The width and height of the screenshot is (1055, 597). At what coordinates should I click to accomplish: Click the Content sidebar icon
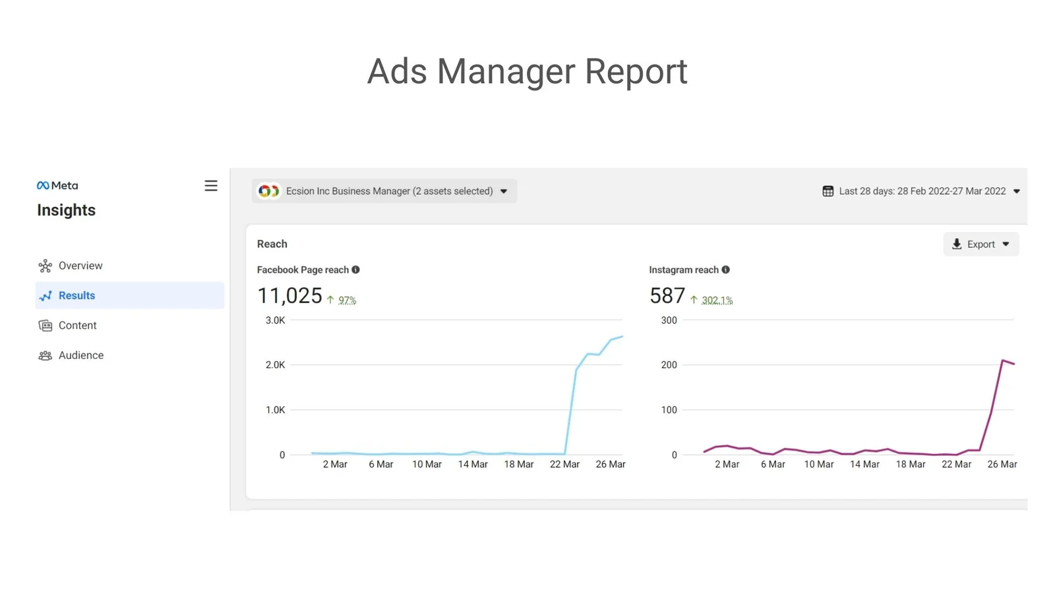(x=45, y=326)
